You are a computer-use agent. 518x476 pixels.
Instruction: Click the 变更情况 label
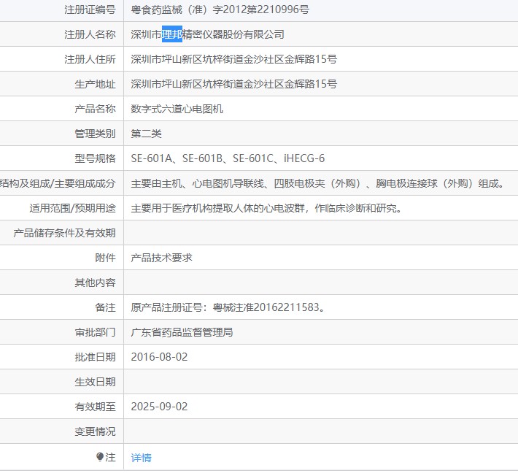tap(95, 431)
